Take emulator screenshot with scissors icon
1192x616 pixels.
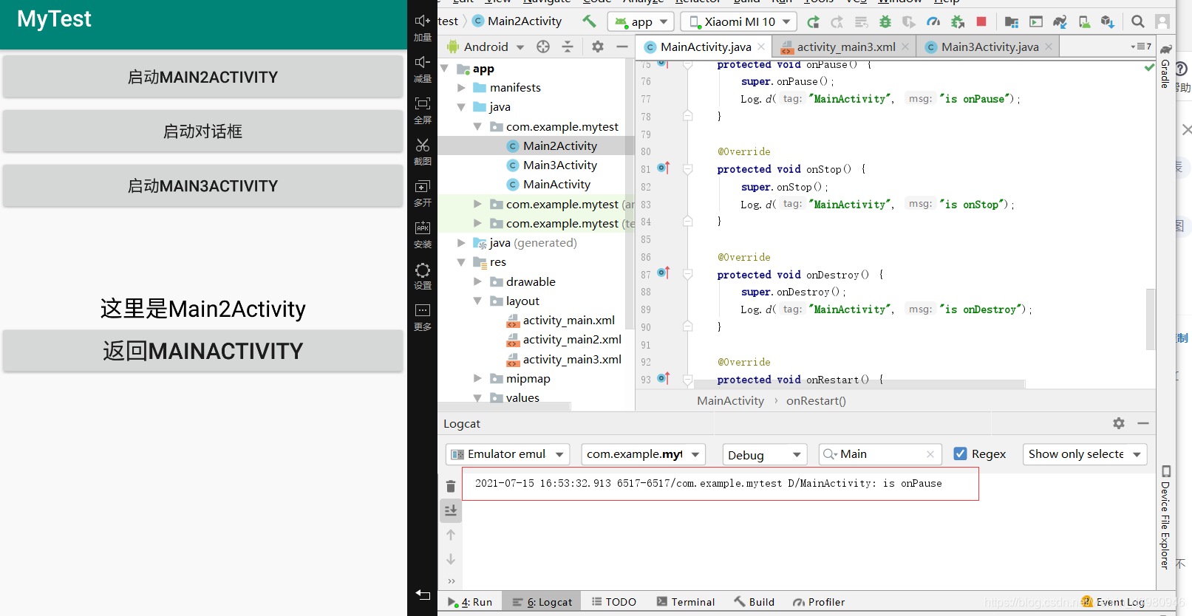pos(423,145)
